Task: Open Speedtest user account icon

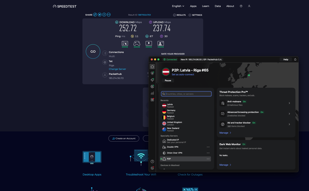Action: 249,6
